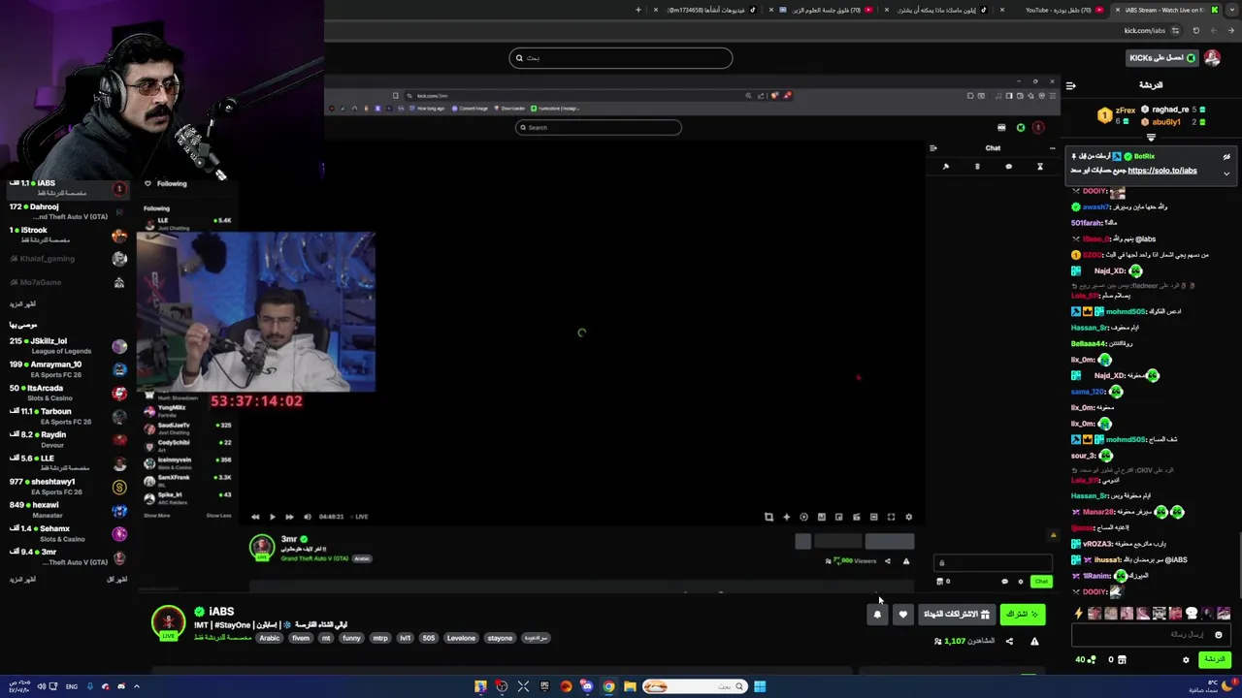Hide the pinned BotRix message
Viewport: 1242px width, 698px height.
1226,156
